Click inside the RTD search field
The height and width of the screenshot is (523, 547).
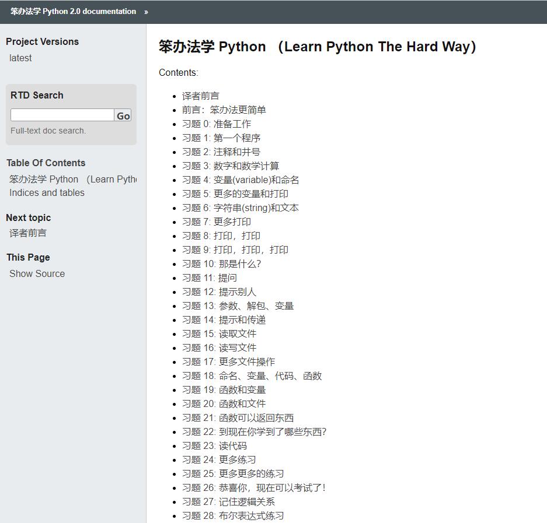coord(61,115)
